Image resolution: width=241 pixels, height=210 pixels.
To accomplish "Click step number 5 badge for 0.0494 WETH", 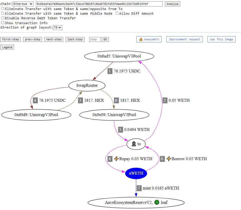I will tap(120, 130).
